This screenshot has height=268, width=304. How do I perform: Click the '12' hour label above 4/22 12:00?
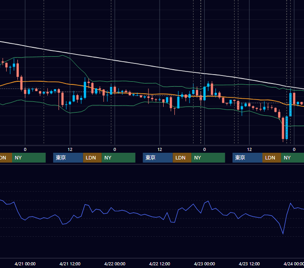pyautogui.click(x=160, y=150)
